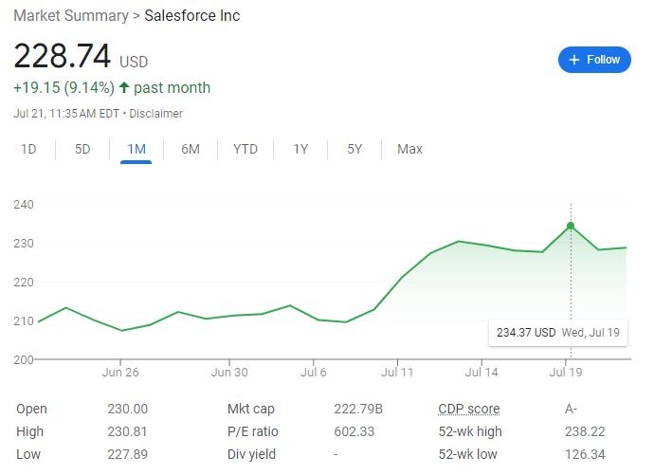Click the 240 y-axis label
The image size is (654, 475).
(x=24, y=205)
